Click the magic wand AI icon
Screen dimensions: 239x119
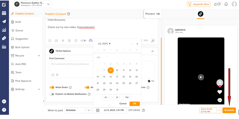pos(153,40)
